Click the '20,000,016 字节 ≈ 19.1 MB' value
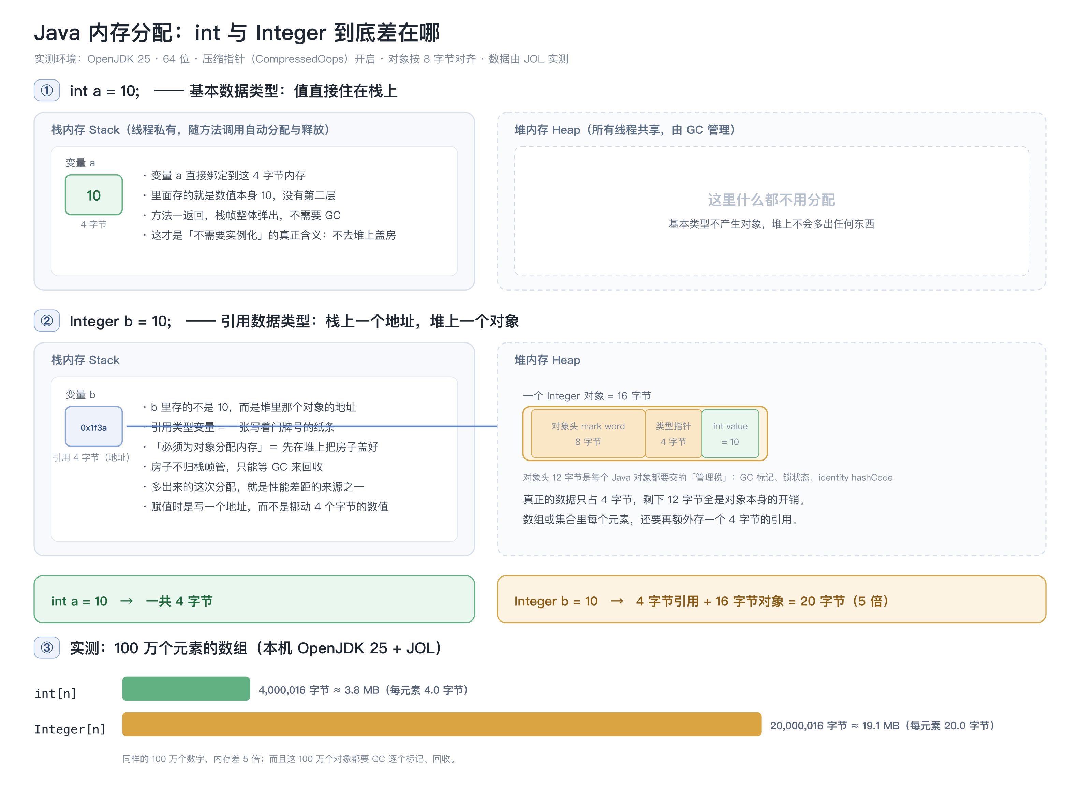1080x789 pixels. (x=882, y=726)
